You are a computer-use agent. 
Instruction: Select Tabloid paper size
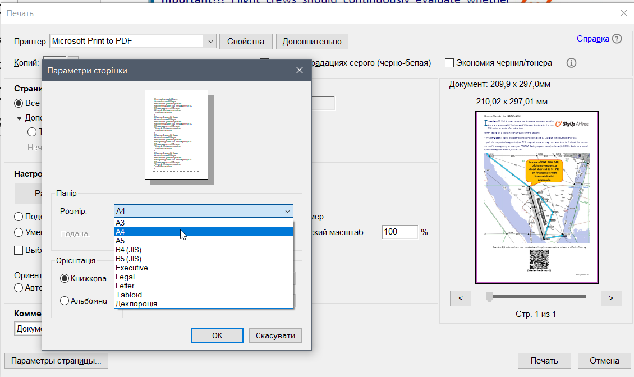[203, 295]
